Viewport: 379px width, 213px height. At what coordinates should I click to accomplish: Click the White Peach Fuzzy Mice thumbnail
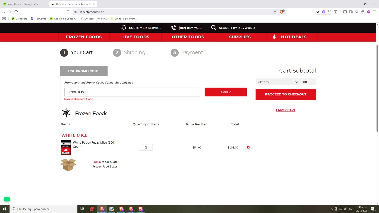tap(66, 147)
